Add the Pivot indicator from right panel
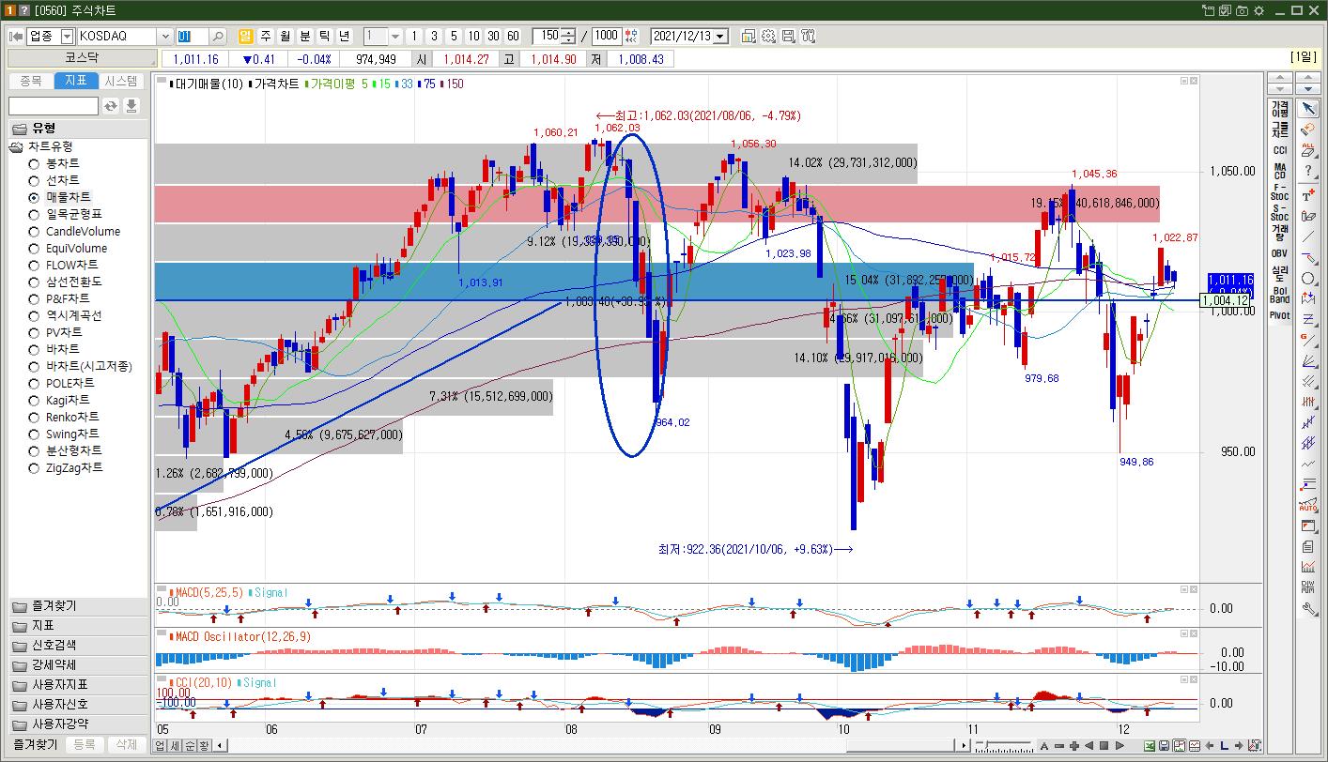 point(1280,316)
